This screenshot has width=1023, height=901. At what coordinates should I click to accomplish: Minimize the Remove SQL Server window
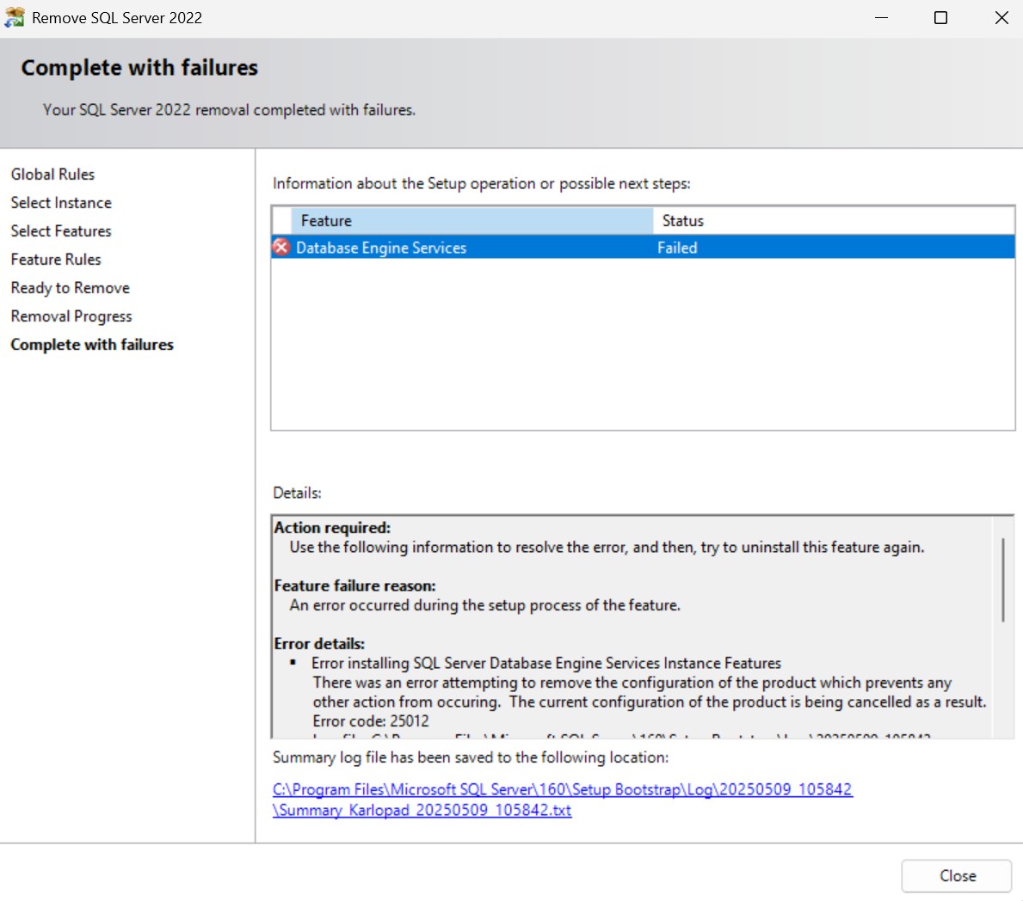[881, 17]
